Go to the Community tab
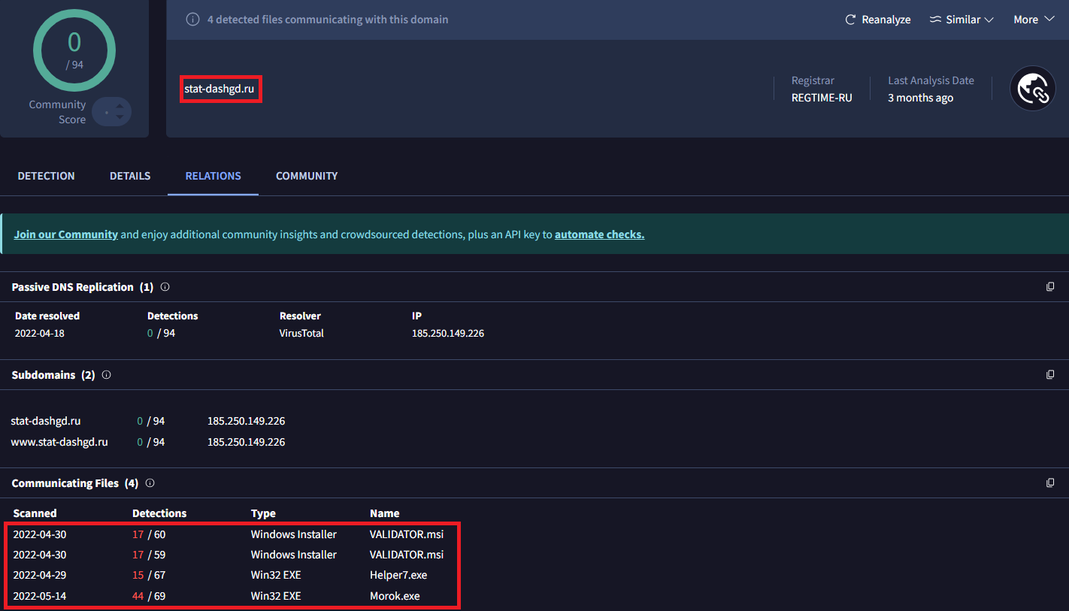1069x611 pixels. coord(307,176)
